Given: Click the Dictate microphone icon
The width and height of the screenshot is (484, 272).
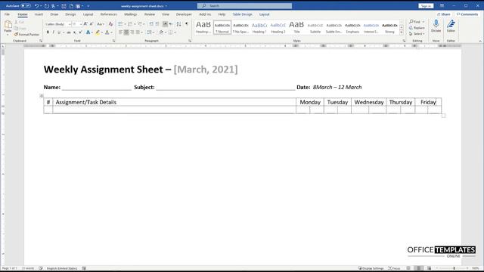Looking at the screenshot, I should (x=436, y=24).
